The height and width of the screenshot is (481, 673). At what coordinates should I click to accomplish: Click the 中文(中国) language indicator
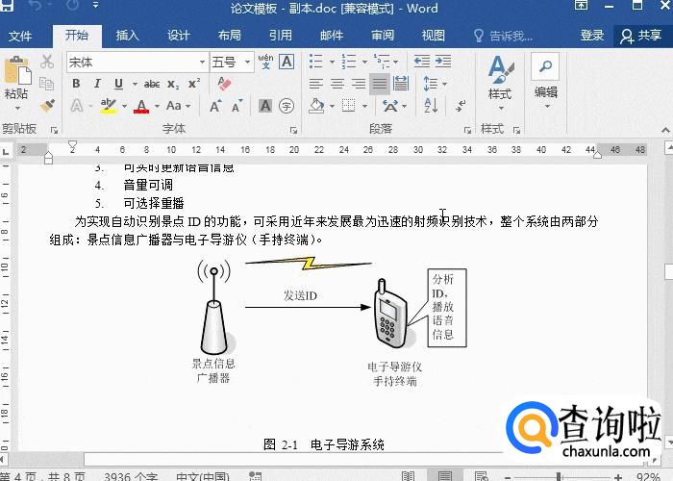point(203,477)
